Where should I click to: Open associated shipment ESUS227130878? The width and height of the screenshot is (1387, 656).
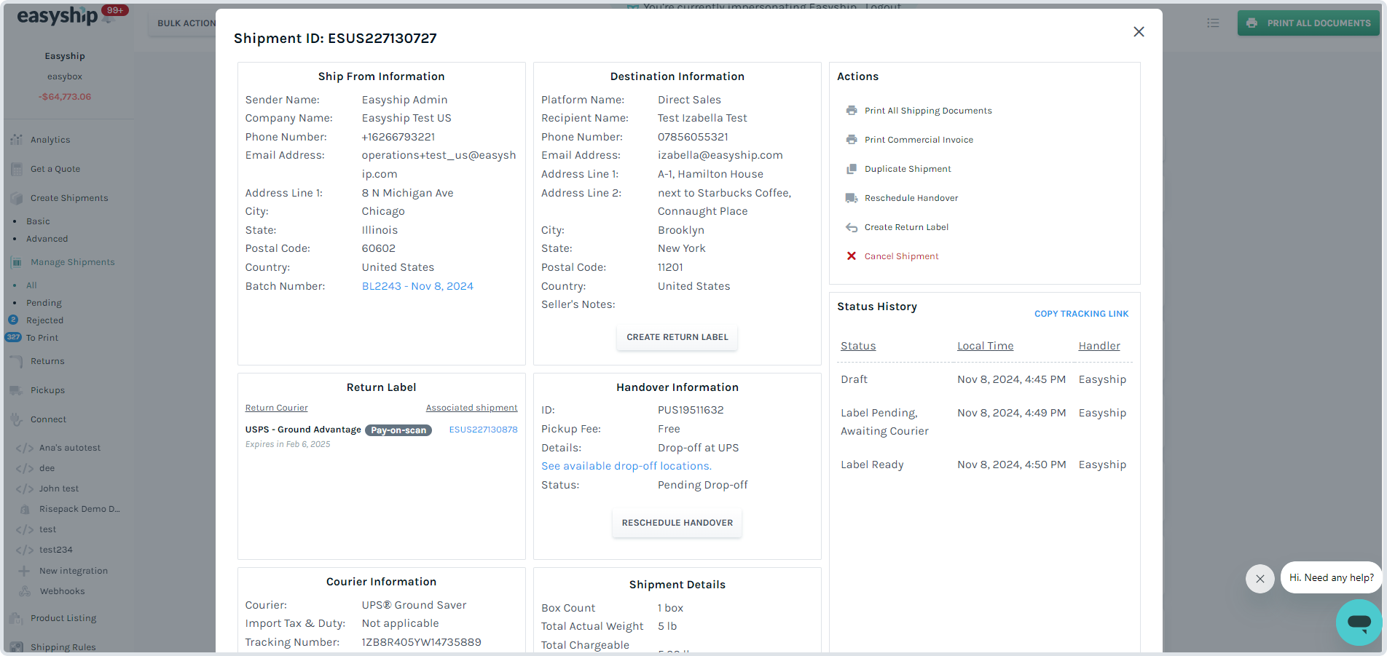(483, 430)
